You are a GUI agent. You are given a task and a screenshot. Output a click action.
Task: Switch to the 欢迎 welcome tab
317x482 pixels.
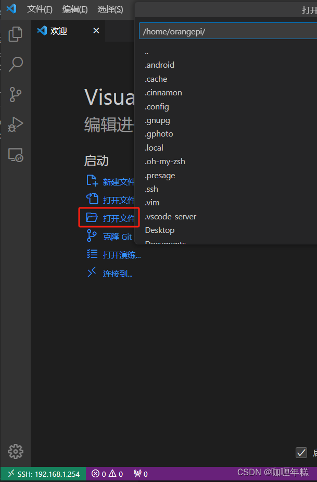[59, 30]
